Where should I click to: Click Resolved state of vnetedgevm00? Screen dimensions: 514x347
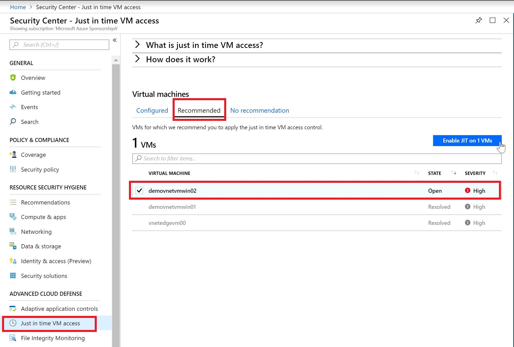point(439,223)
